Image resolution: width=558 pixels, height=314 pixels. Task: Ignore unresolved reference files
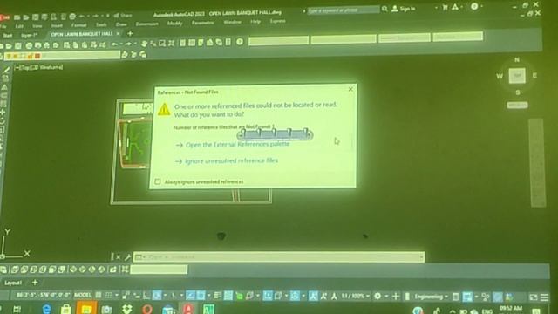[x=231, y=160]
